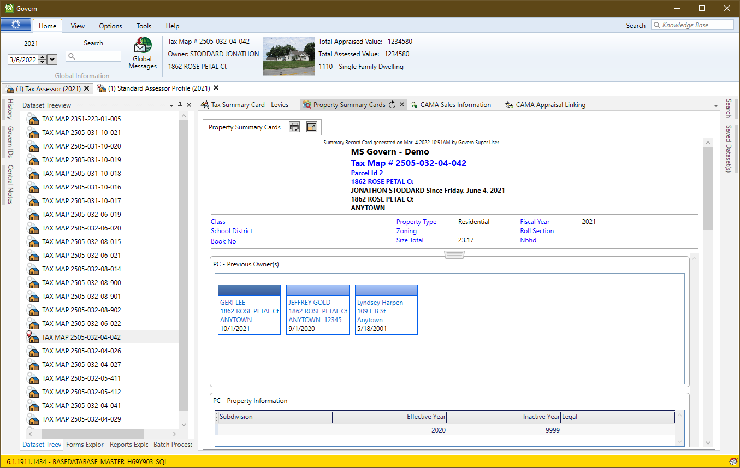Image resolution: width=740 pixels, height=468 pixels.
Task: Open the date picker dropdown arrow
Action: point(52,60)
